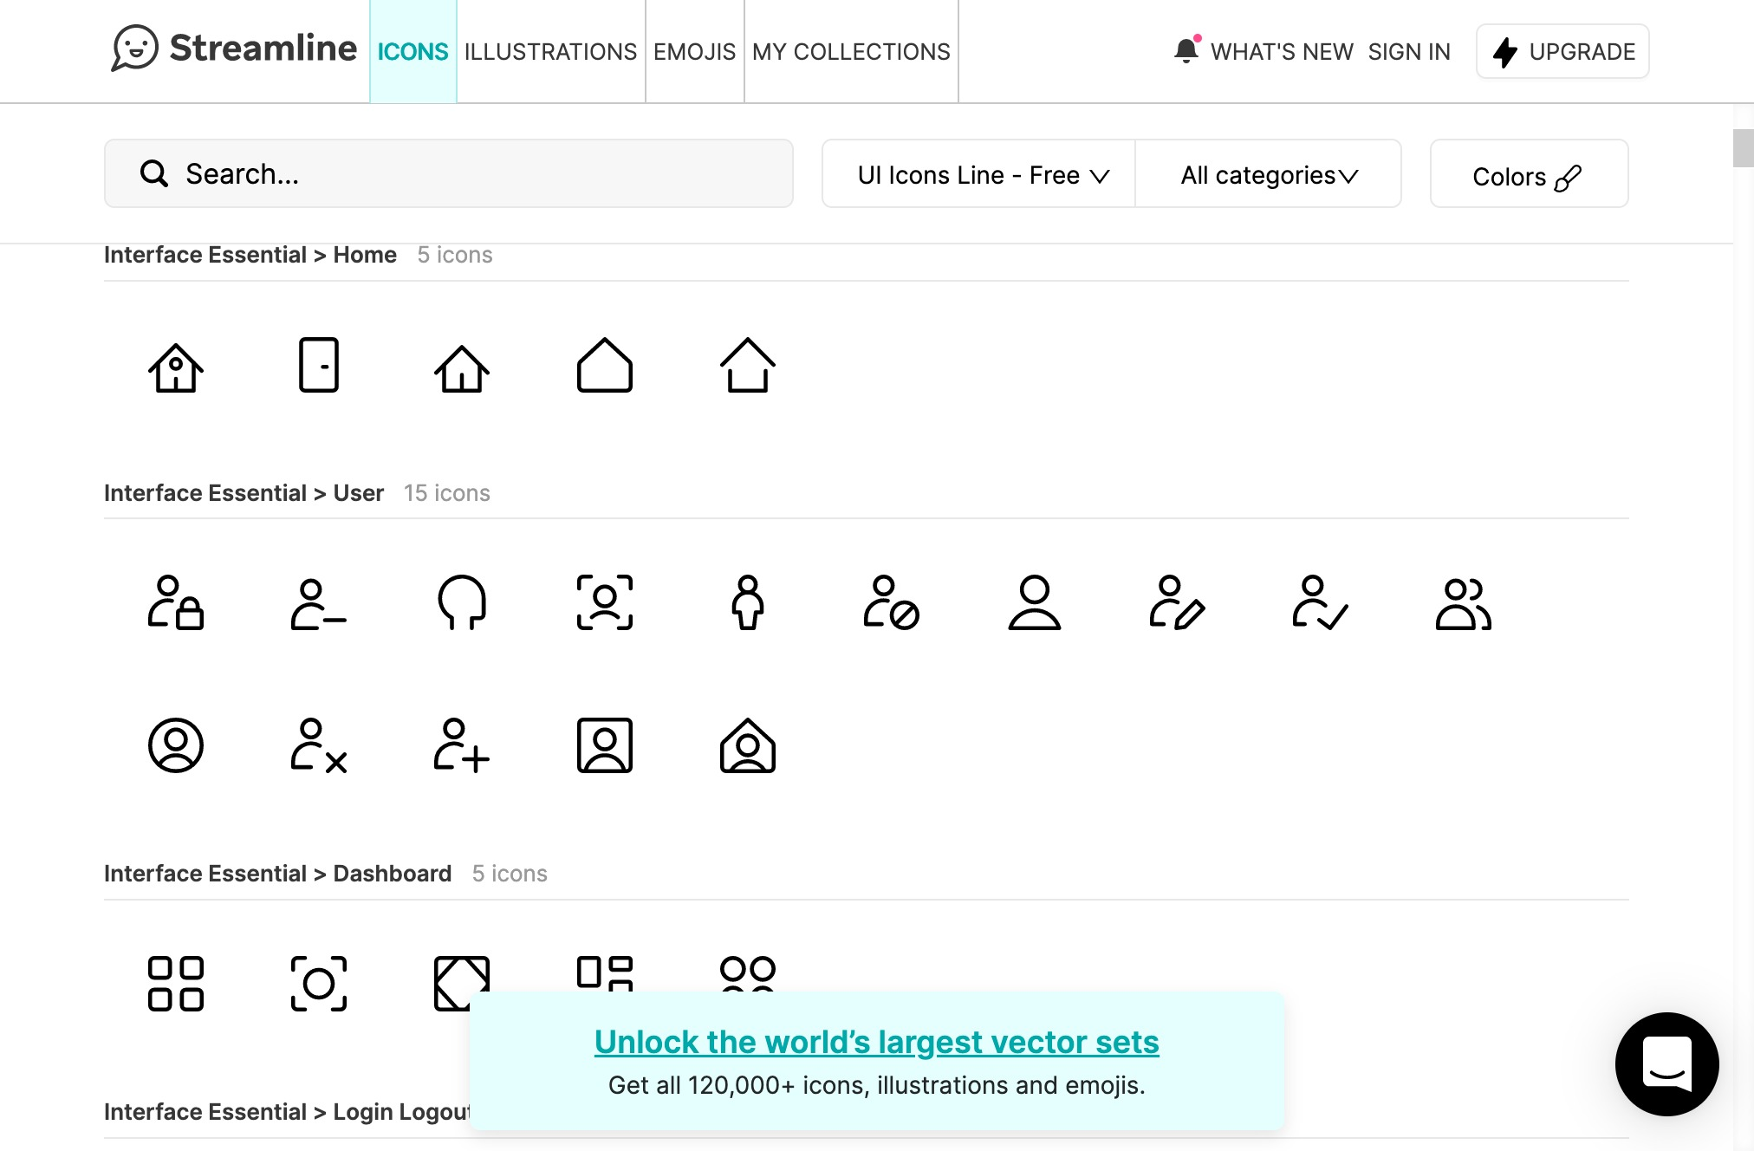Click the multiple users group icon
Screen dimensions: 1754x1151
tap(1463, 602)
